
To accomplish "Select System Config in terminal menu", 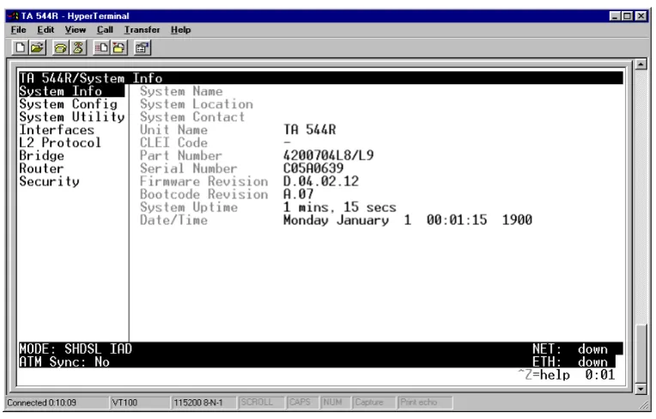I will (x=68, y=104).
